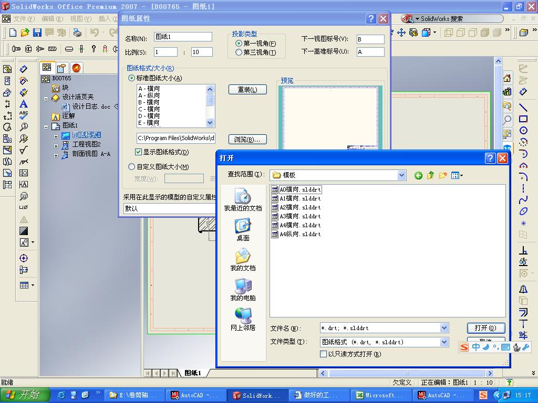Click the New document icon in SolidWorks toolbar
This screenshot has height=403, width=538.
[x=13, y=33]
